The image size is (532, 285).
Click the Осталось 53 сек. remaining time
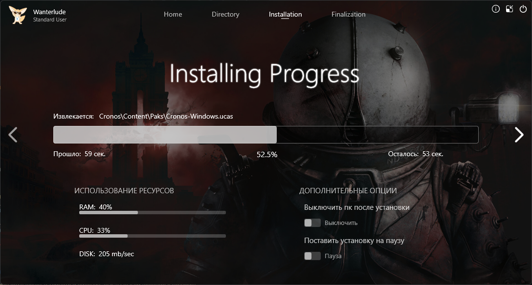click(x=416, y=154)
